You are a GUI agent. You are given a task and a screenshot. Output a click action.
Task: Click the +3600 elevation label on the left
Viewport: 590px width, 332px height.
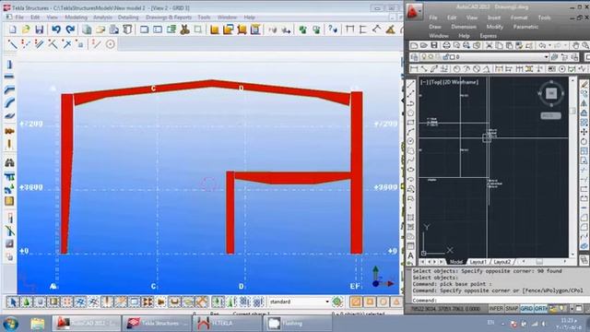pos(31,187)
